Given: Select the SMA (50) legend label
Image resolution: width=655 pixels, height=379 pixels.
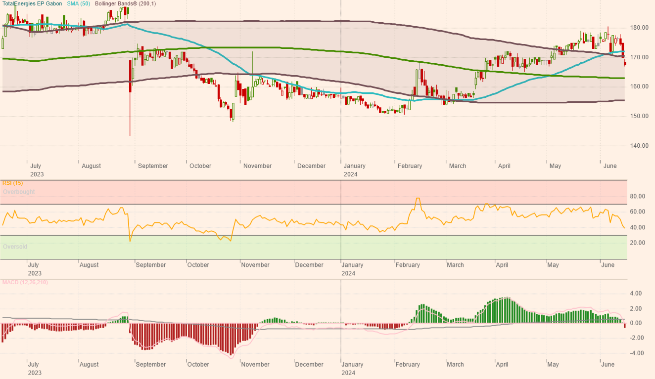Looking at the screenshot, I should (x=78, y=3).
